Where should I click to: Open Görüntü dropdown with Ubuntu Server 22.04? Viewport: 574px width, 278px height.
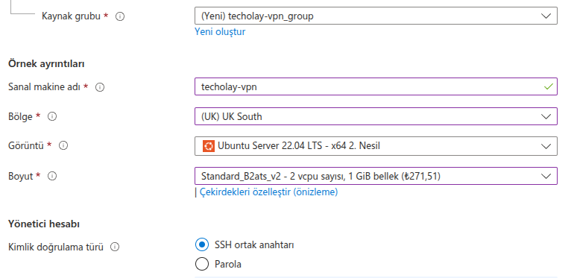point(376,146)
